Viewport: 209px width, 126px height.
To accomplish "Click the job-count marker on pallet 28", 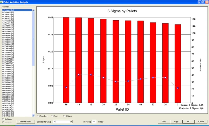I will click(116, 82).
